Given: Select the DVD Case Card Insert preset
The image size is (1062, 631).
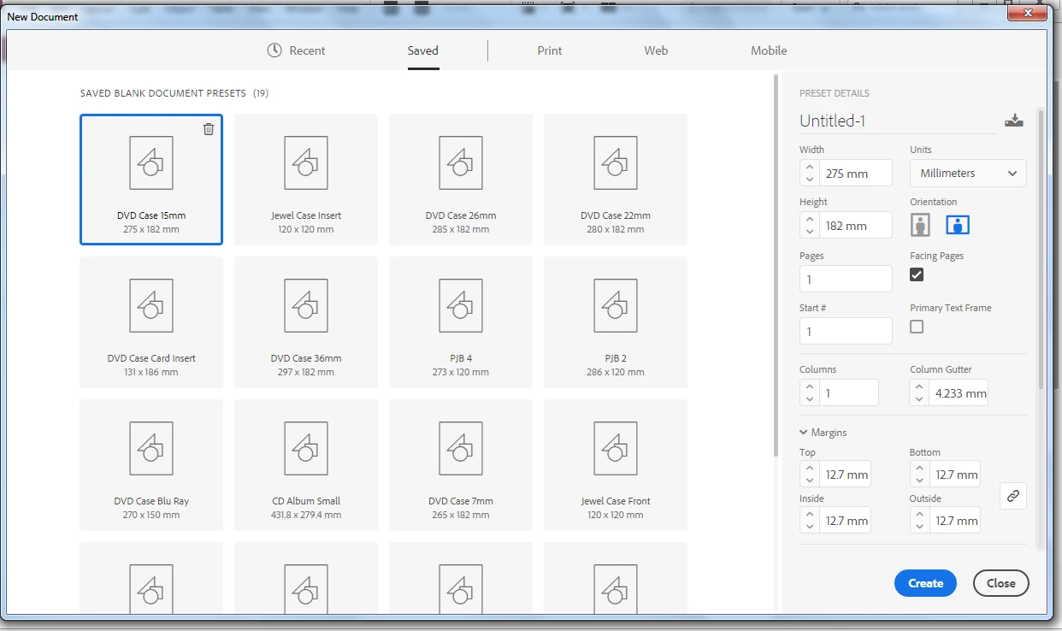Looking at the screenshot, I should pos(151,322).
